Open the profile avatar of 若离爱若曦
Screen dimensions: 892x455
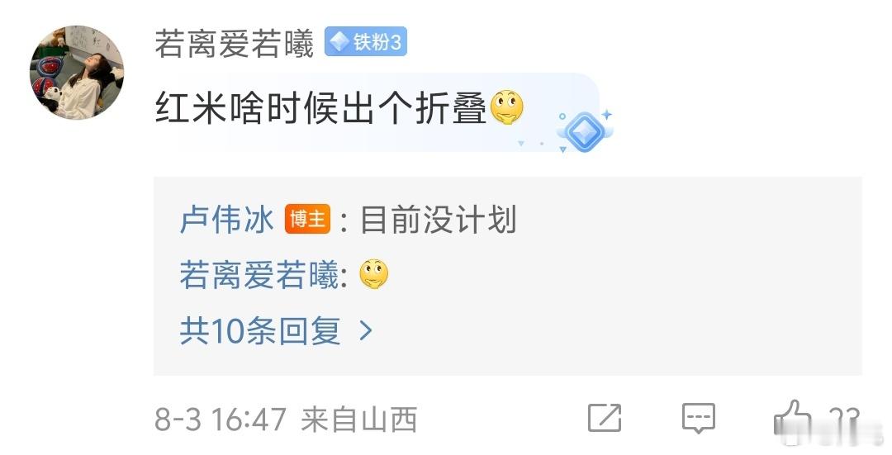coord(77,72)
